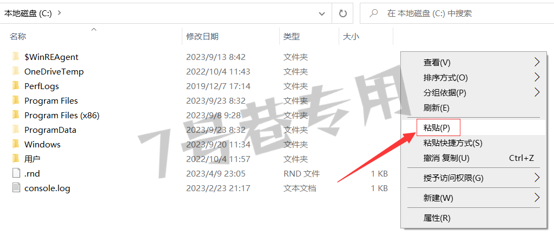Sort by the 大小 column header
The image size is (554, 250).
351,36
